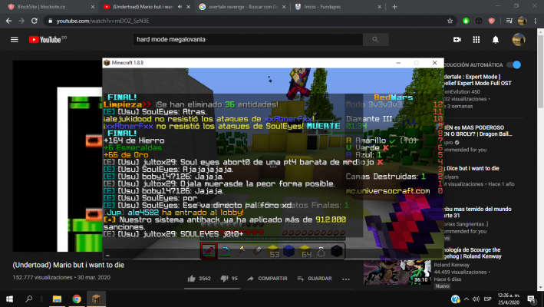Viewport: 544px width, 307px height.
Task: Open the media control playlist icon
Action: pos(509,21)
